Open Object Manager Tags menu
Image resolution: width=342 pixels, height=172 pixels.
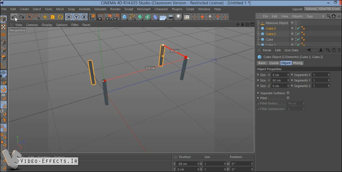(x=309, y=16)
